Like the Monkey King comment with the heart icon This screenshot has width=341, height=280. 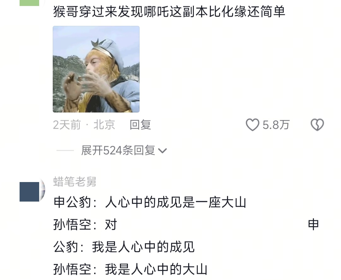tap(253, 125)
